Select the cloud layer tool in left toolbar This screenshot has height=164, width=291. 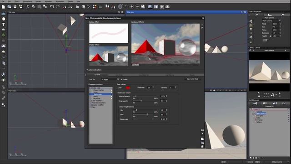point(4,46)
